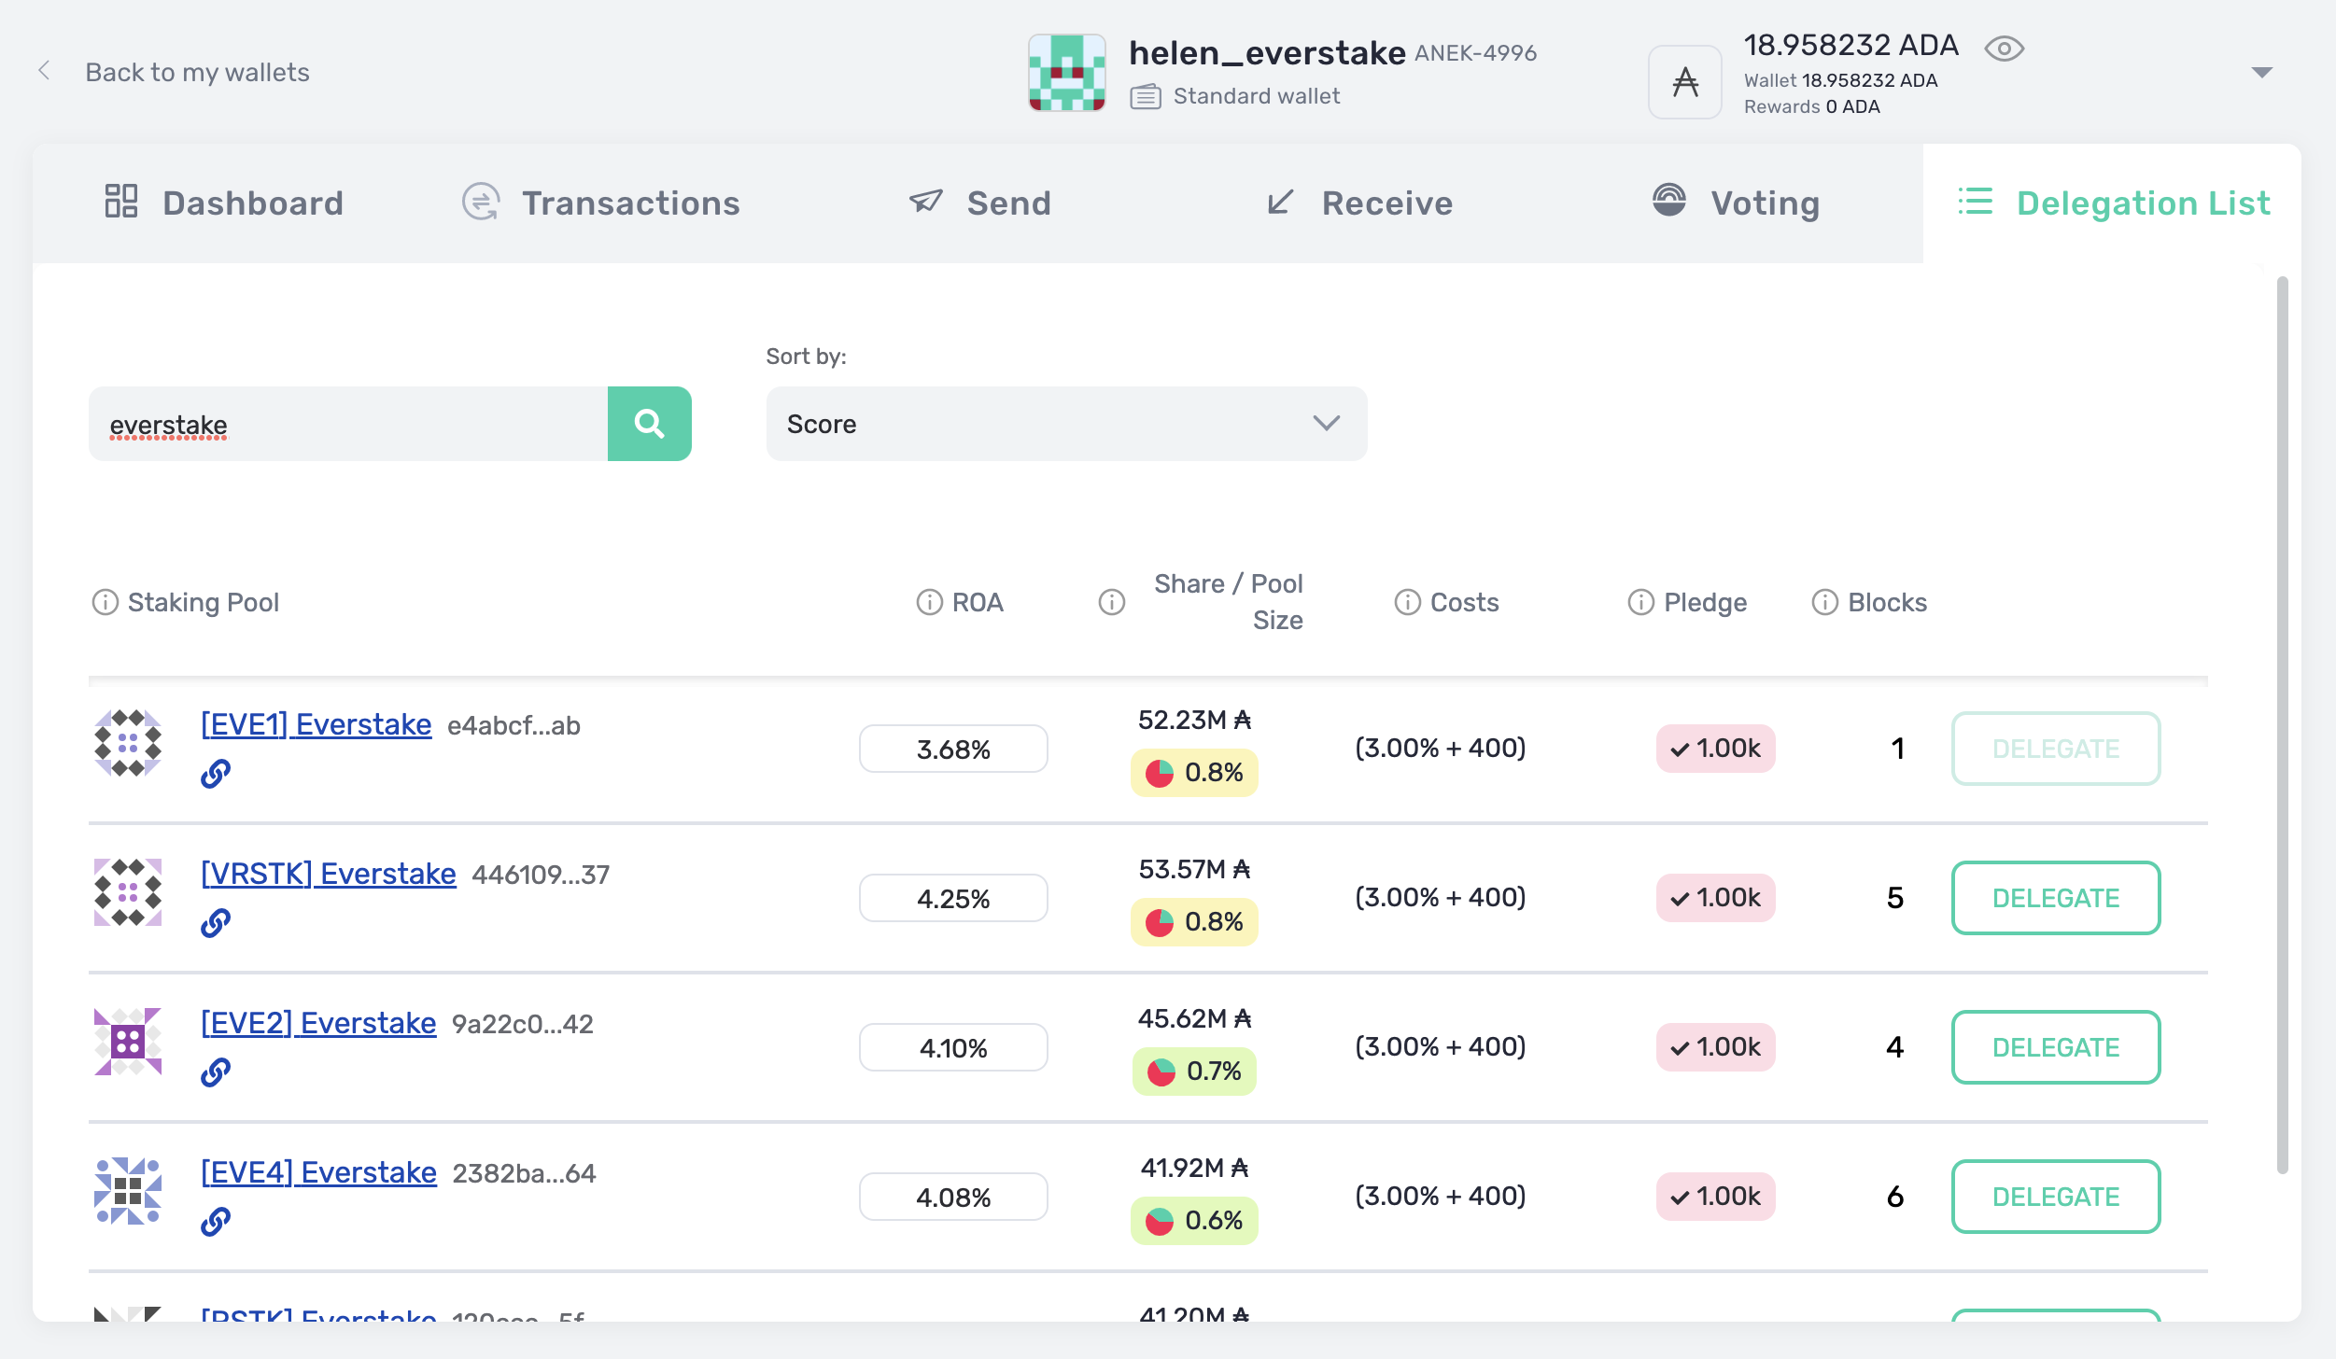
Task: Open the [EVE2] Everstake pool link
Action: click(318, 1023)
